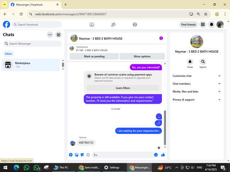Open the Marketplace chat in list

pyautogui.click(x=31, y=65)
